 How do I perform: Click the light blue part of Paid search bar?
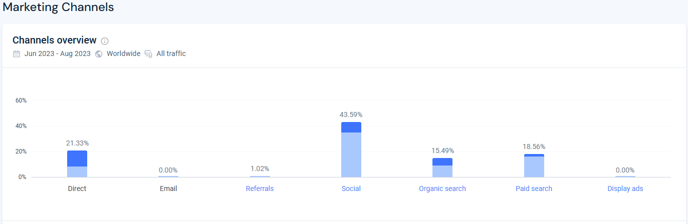(x=534, y=166)
